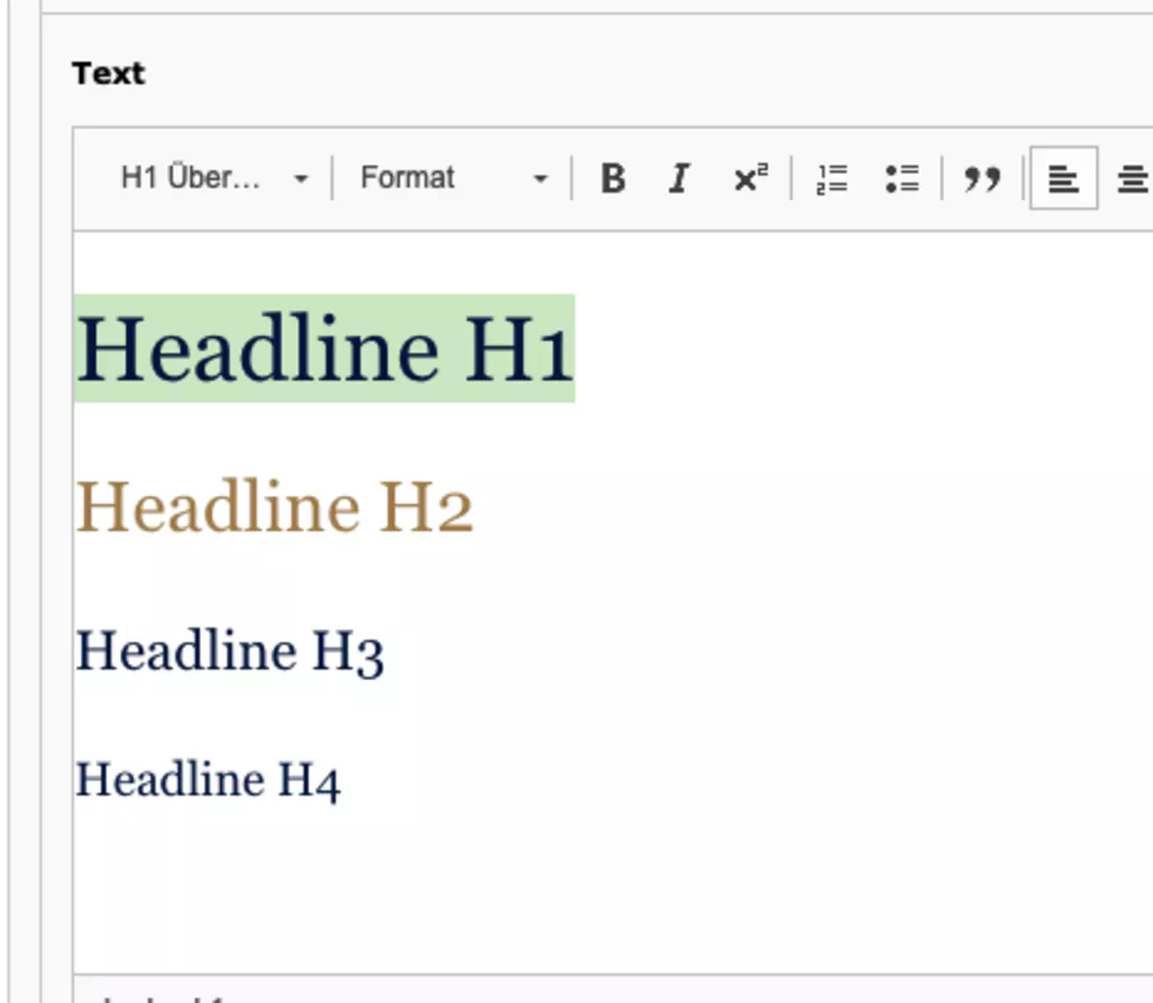Click on the Headline H4 text
Viewport: 1153px width, 1003px height.
click(x=209, y=780)
